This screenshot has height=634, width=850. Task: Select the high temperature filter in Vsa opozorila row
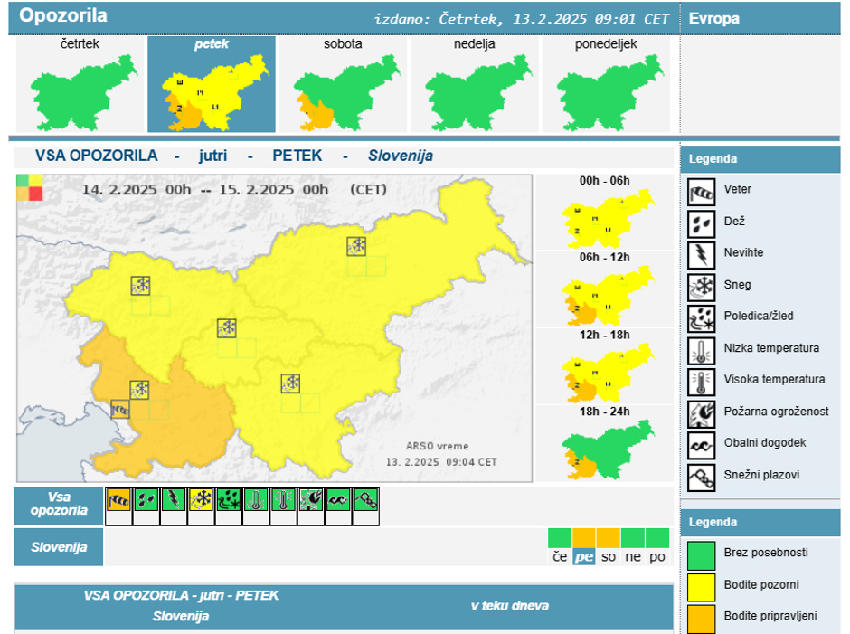(x=284, y=500)
